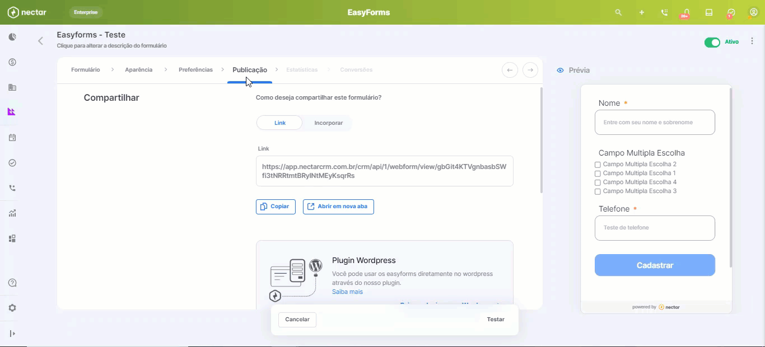
Task: Check Campo Multipla Escolha 4
Action: [x=598, y=182]
